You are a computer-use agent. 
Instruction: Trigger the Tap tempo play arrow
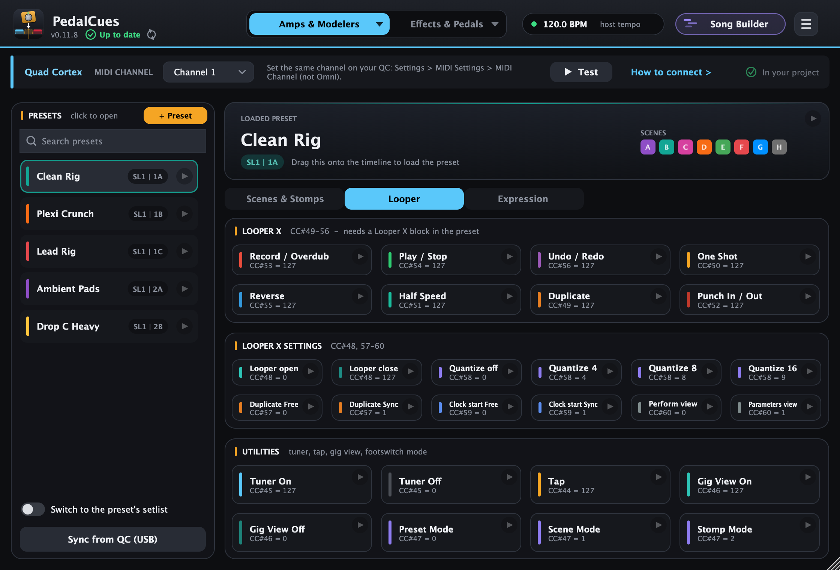(658, 477)
